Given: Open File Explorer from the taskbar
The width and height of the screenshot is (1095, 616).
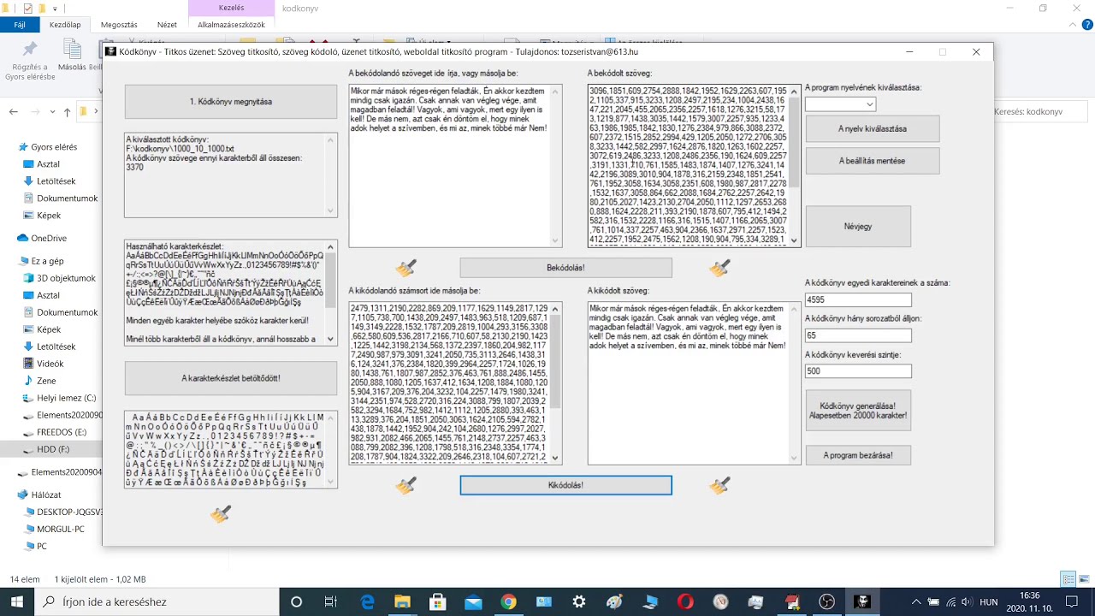Looking at the screenshot, I should click(402, 601).
